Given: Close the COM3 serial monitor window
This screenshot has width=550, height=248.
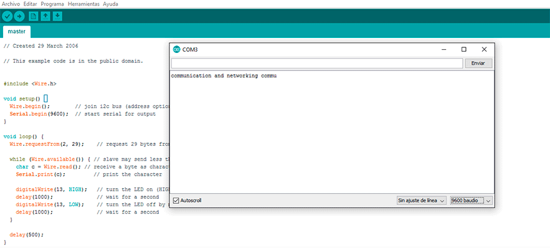Looking at the screenshot, I should coord(484,49).
